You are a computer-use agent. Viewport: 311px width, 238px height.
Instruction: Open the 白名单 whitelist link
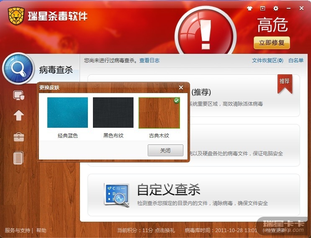[x=296, y=61]
